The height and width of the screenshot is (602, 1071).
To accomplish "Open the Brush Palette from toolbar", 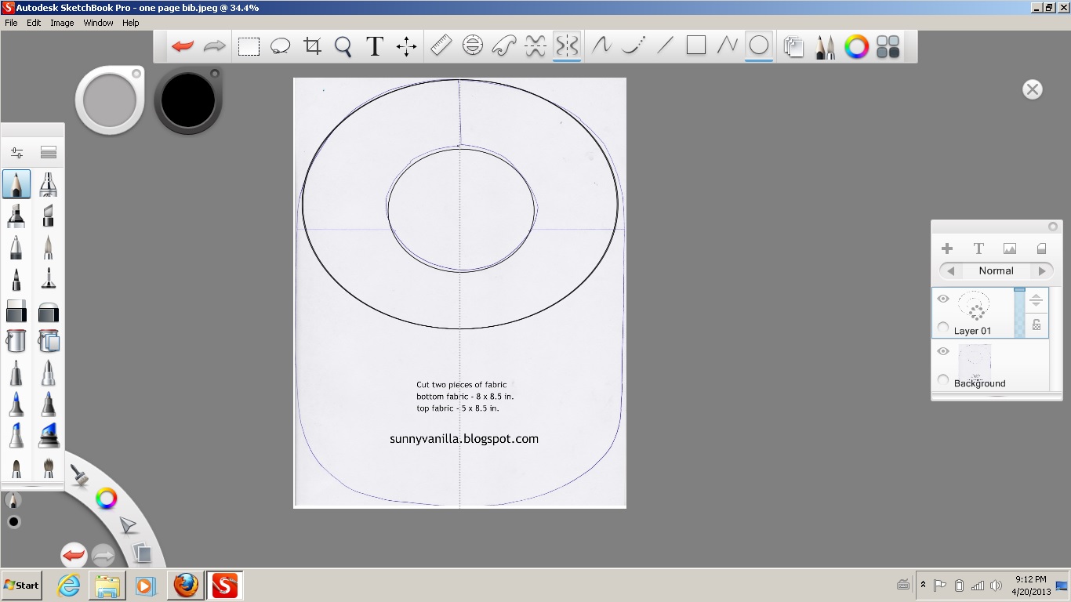I will coord(825,47).
